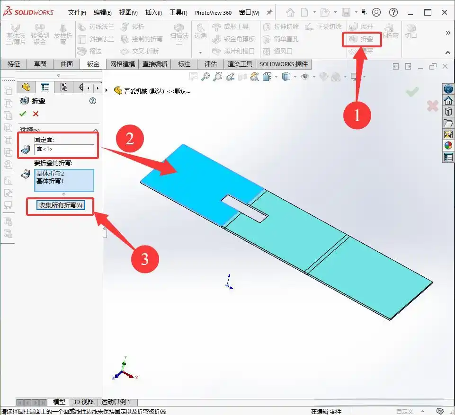This screenshot has height=415, width=455.
Task: Open Custom Properties task pane icon
Action: tap(448, 158)
